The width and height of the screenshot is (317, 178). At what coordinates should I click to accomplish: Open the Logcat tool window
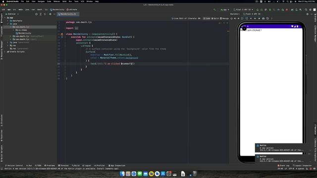tap(87, 166)
